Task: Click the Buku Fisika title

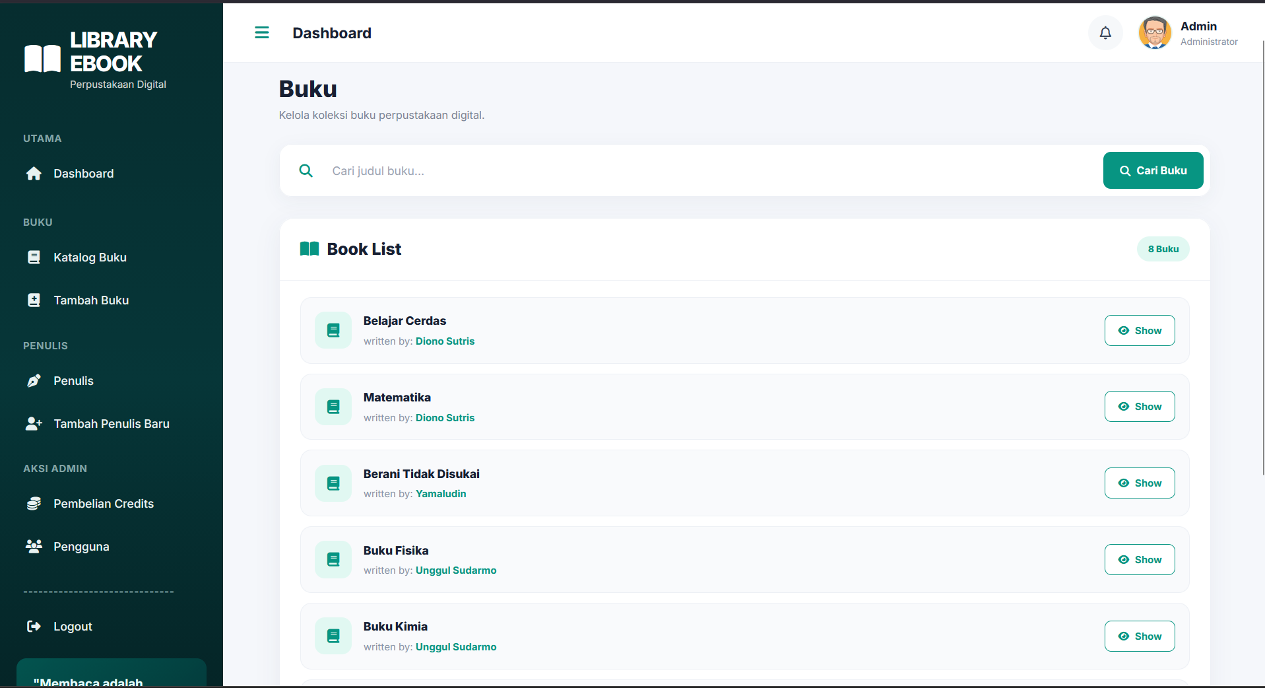Action: (x=396, y=551)
